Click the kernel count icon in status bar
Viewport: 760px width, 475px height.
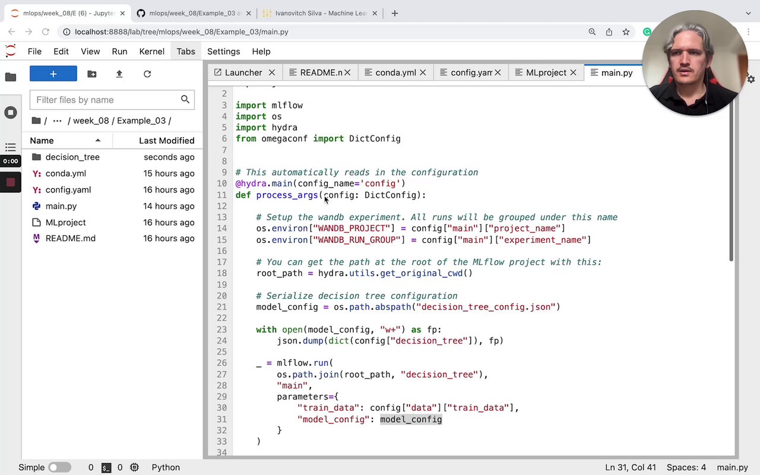click(x=134, y=467)
